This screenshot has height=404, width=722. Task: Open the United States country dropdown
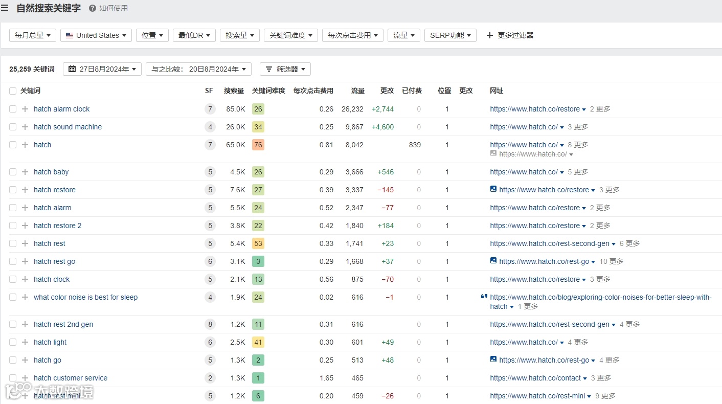[x=96, y=35]
